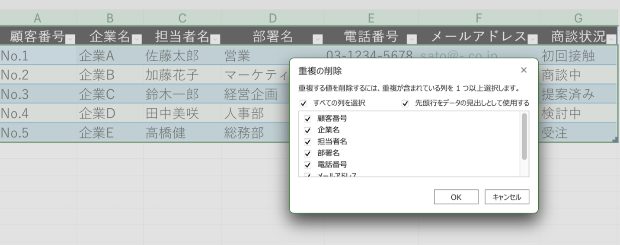Select column G header

578,18
